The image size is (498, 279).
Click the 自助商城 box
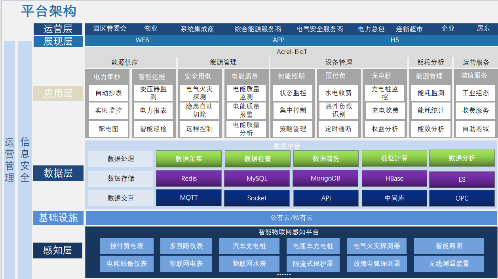(x=476, y=129)
